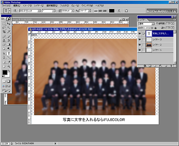Select the History Brush tool
This screenshot has width=179, height=146.
pyautogui.click(x=9, y=41)
